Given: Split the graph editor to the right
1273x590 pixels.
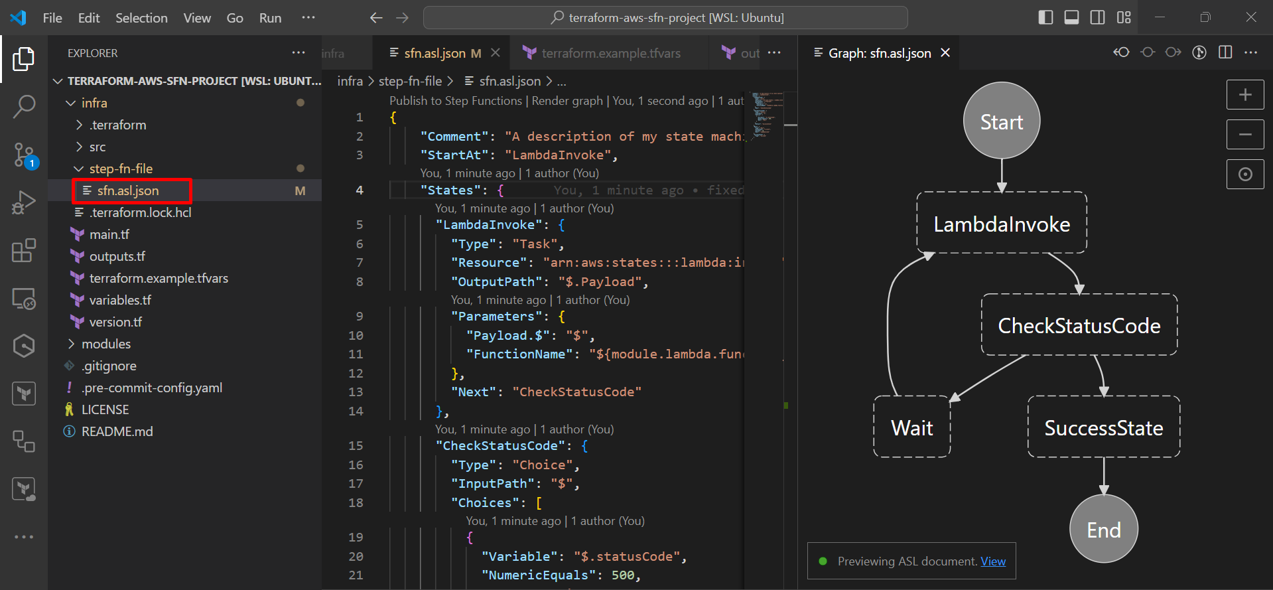Looking at the screenshot, I should point(1225,52).
